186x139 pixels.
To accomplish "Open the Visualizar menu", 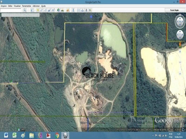I will pos(17,6).
